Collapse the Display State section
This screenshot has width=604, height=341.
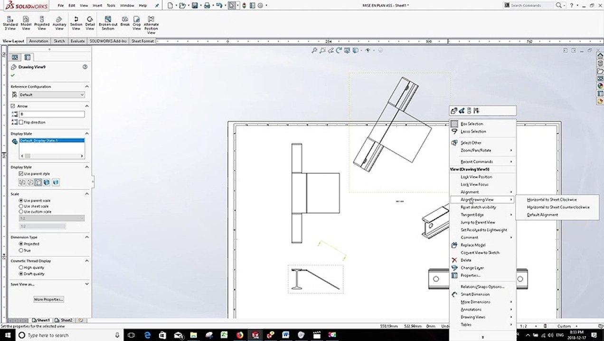tap(87, 134)
